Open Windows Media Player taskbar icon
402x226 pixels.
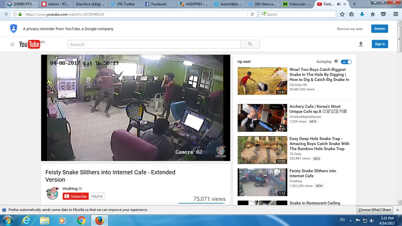62,220
